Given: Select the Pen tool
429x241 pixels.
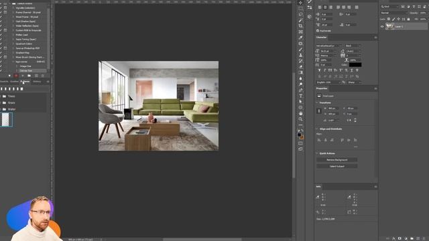Looking at the screenshot, I should [x=300, y=90].
